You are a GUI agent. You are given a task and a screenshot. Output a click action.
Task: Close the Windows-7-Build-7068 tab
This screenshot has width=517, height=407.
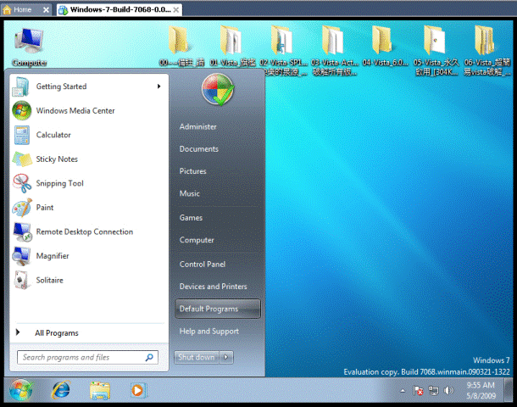tap(176, 10)
